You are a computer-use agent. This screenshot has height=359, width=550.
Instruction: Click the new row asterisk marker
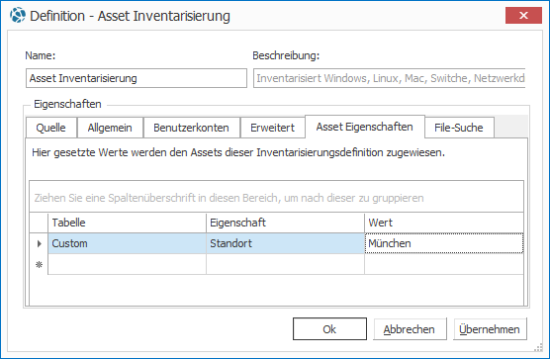(39, 265)
